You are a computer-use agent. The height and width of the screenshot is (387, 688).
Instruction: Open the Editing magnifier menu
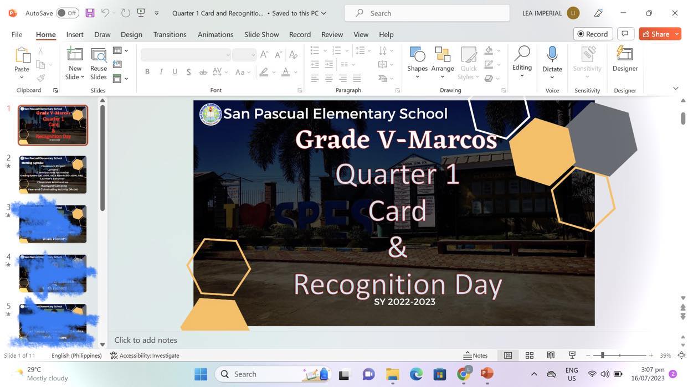click(522, 61)
